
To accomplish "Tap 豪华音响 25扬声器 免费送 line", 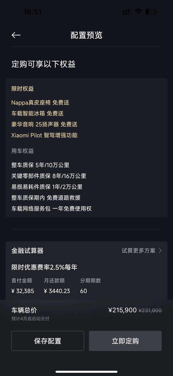I will tap(44, 124).
